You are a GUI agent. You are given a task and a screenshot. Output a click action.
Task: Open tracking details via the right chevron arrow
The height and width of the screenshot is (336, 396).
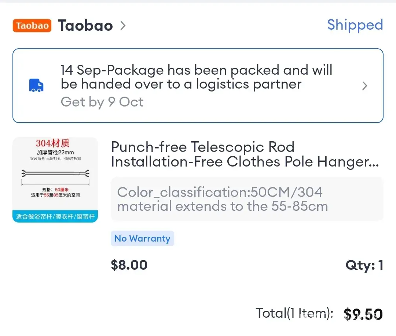click(364, 86)
